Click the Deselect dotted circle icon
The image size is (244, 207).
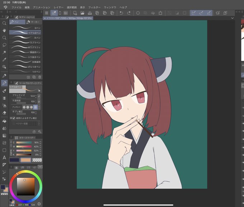(138, 13)
